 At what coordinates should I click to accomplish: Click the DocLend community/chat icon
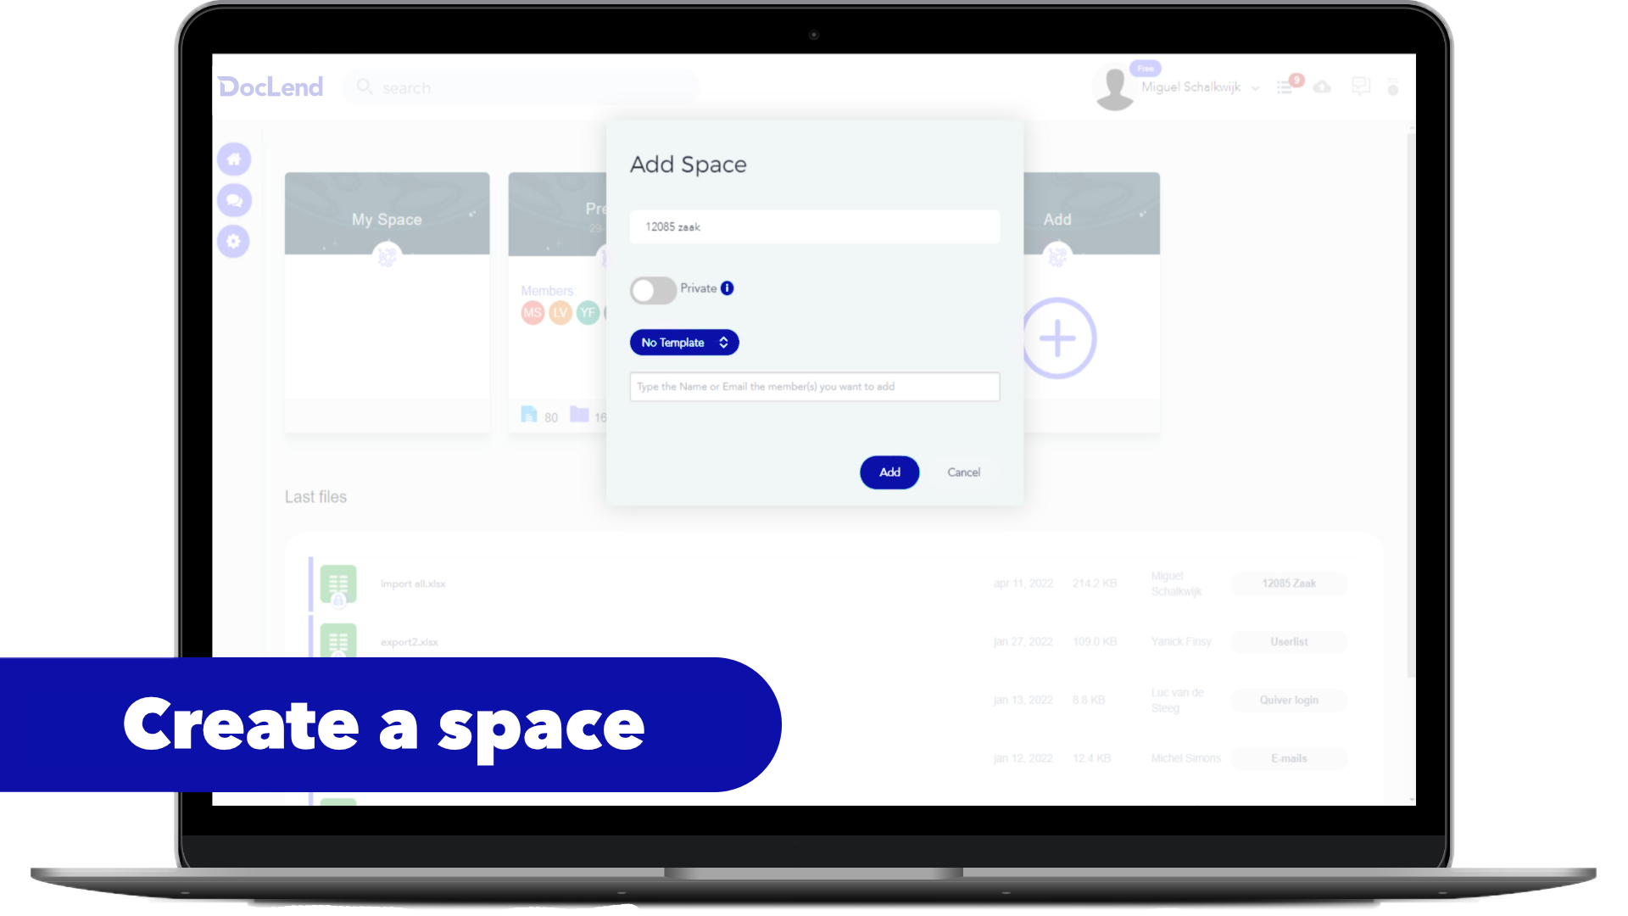pos(235,200)
